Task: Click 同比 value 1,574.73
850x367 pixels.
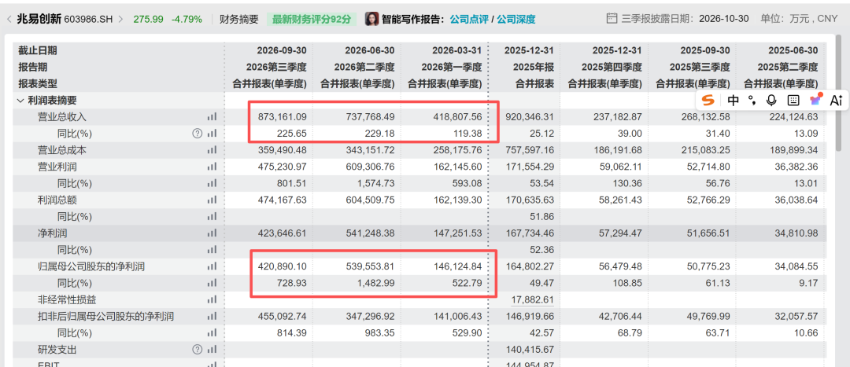Action: [375, 183]
